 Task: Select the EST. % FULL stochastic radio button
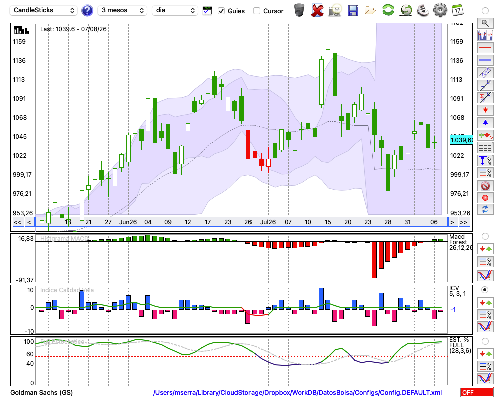(485, 341)
